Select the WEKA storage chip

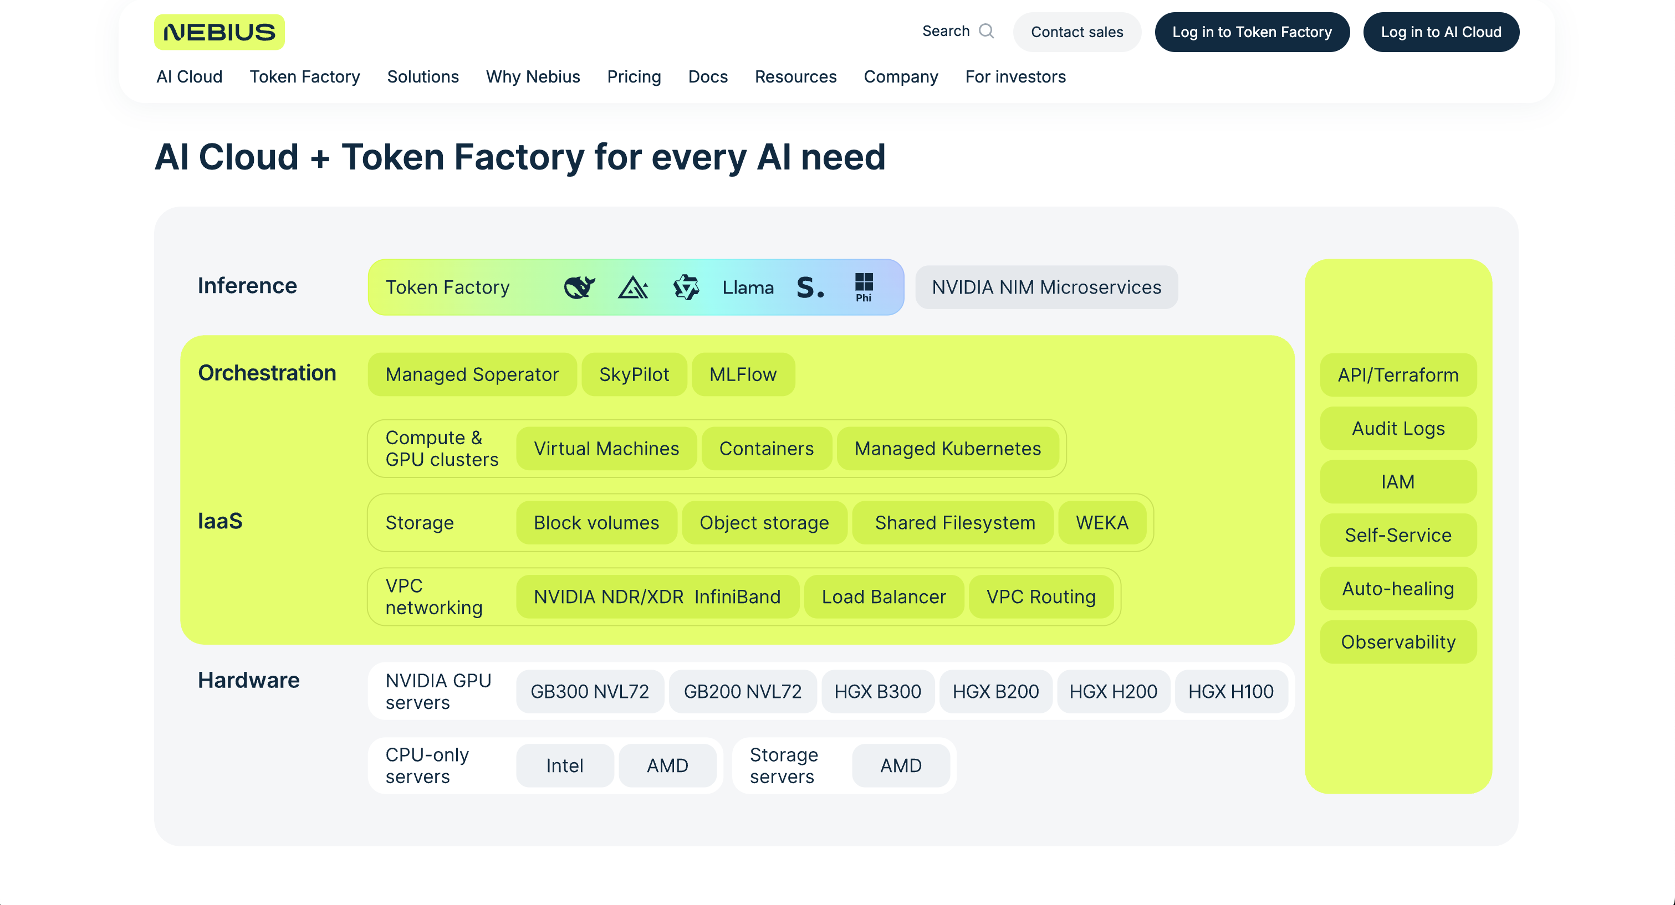(x=1101, y=522)
